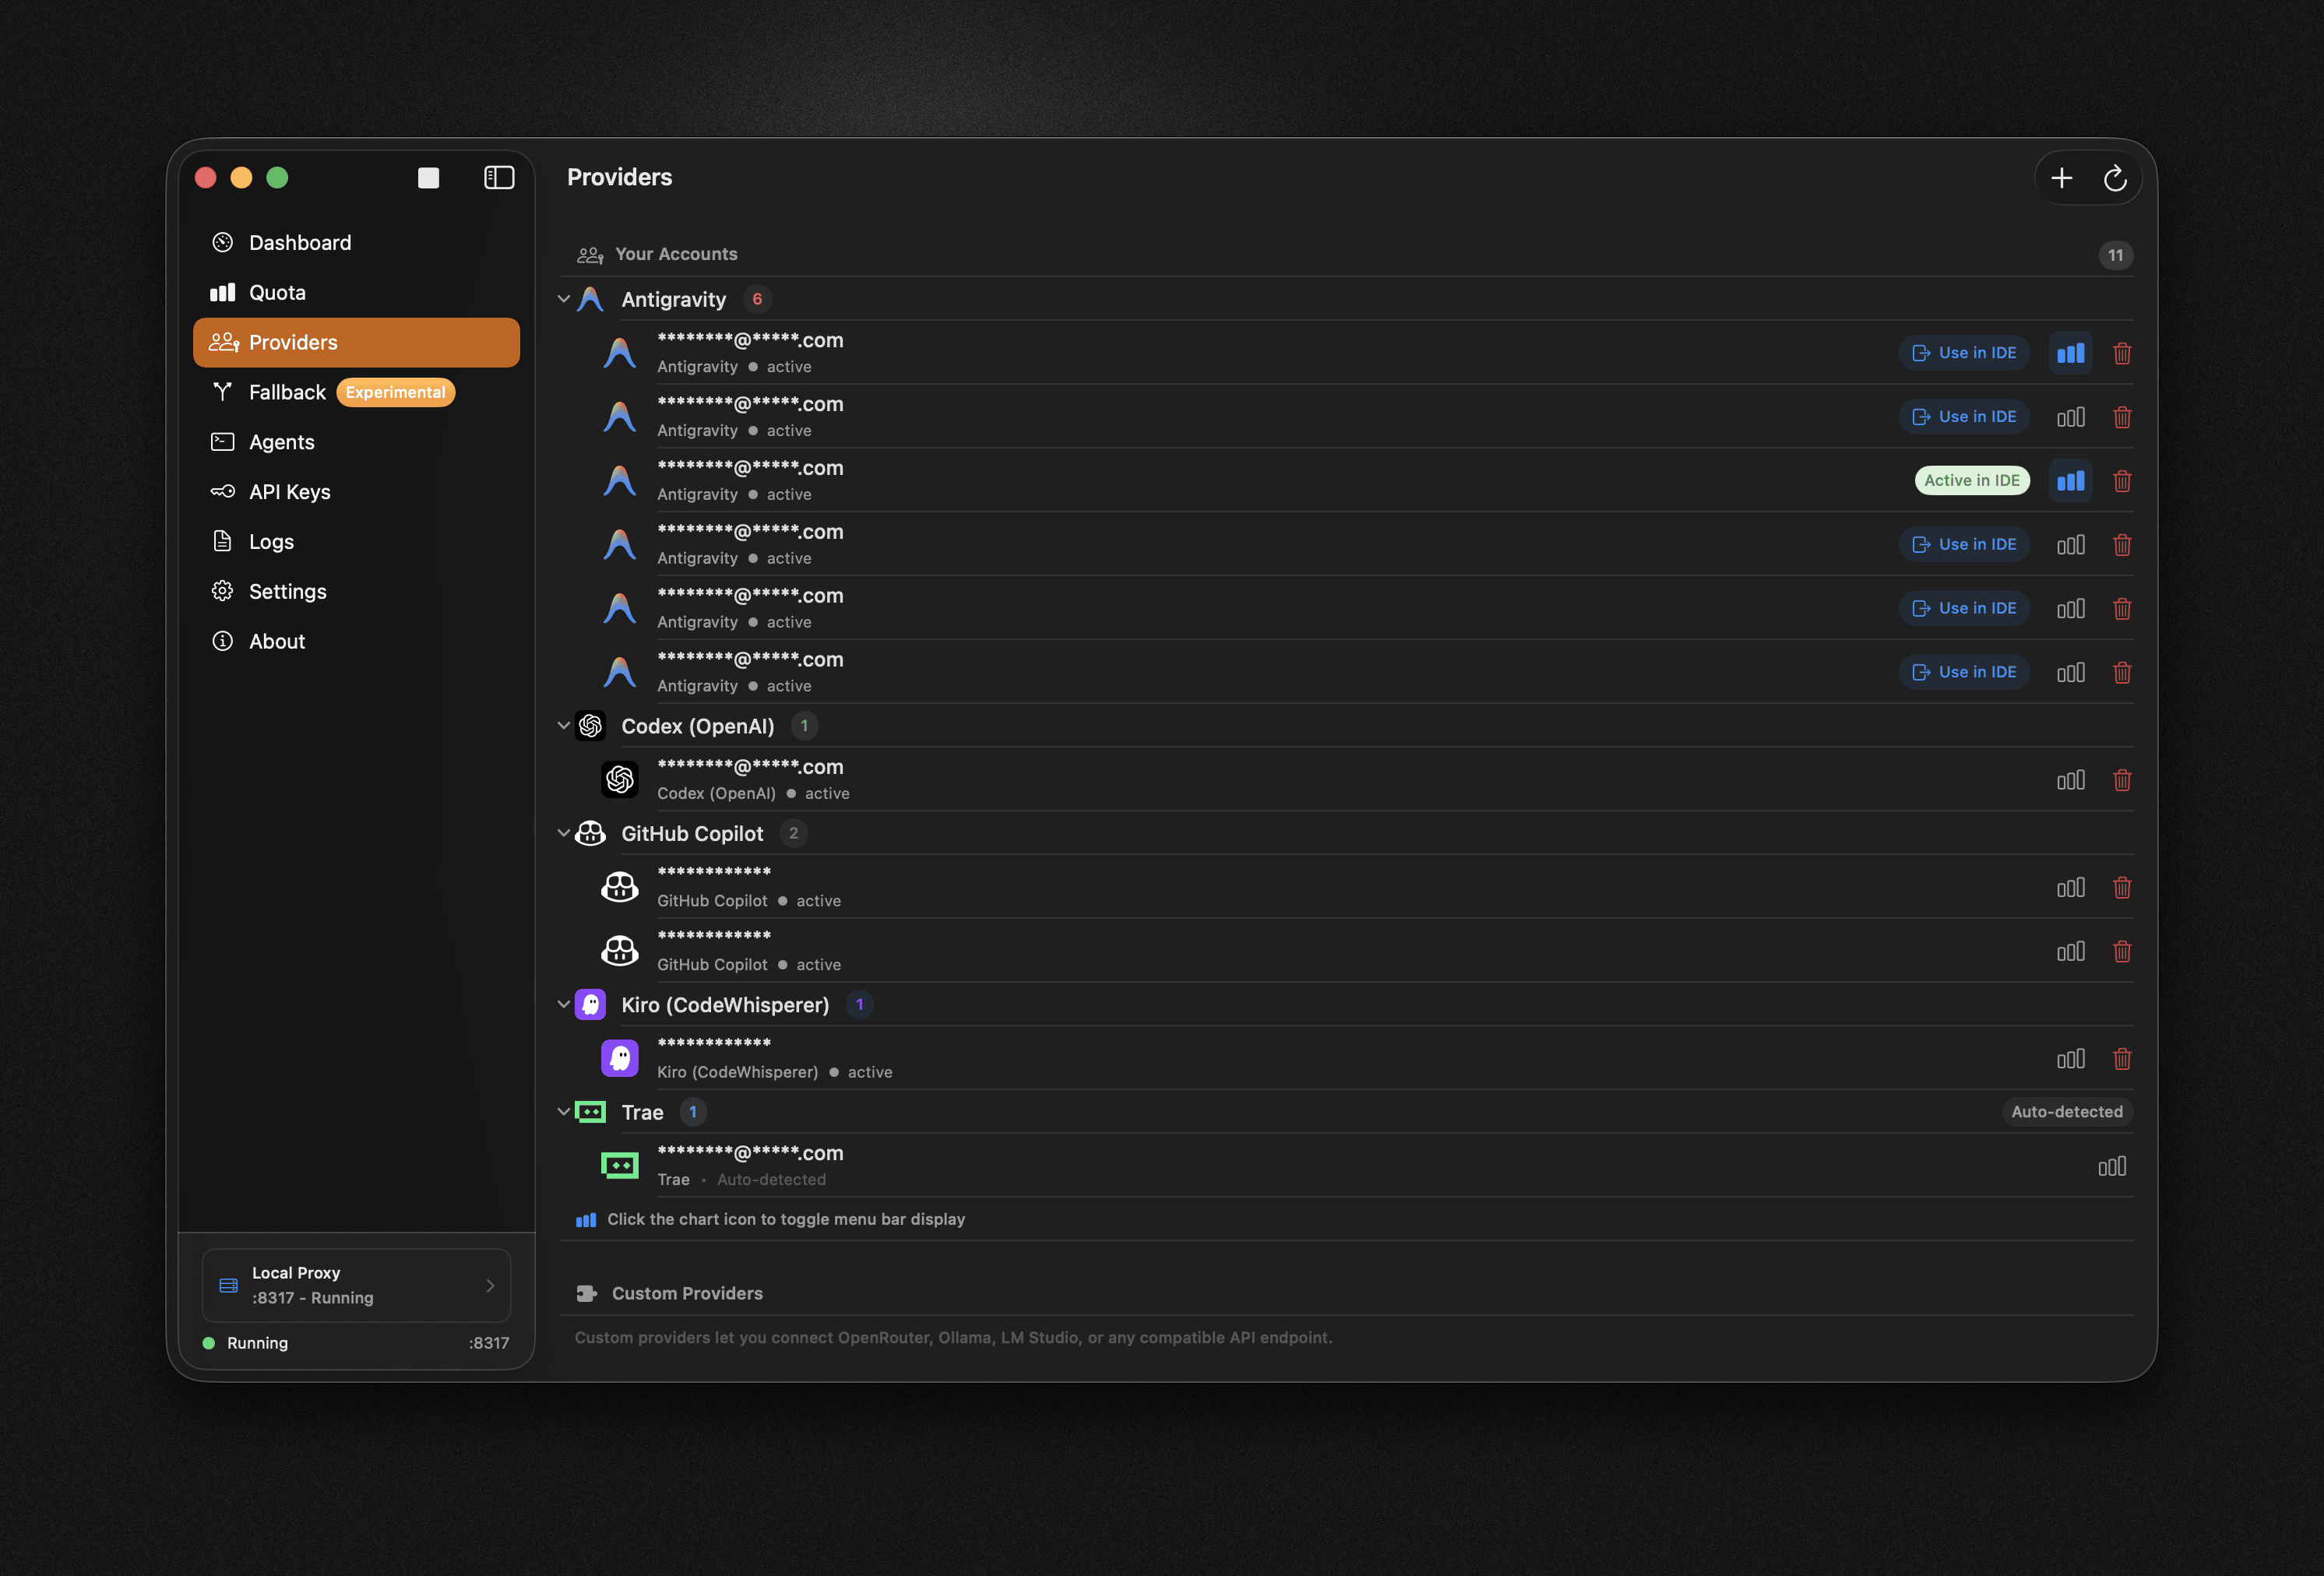Click the Running status text in the sidebar footer
This screenshot has height=1576, width=2324.
pos(257,1343)
